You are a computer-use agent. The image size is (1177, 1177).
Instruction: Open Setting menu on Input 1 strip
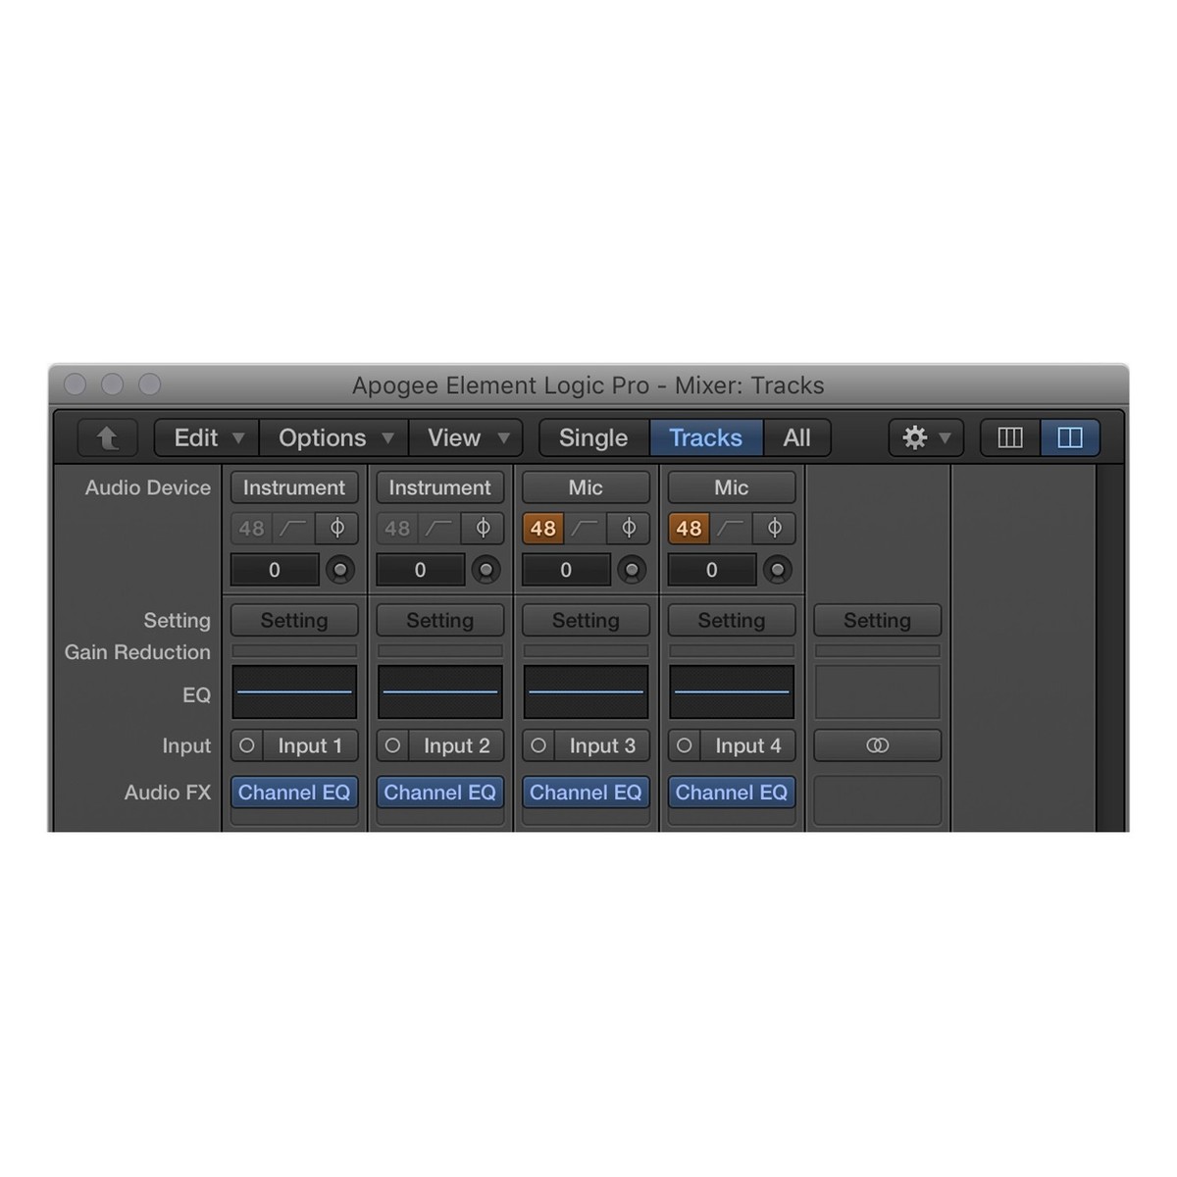click(294, 620)
